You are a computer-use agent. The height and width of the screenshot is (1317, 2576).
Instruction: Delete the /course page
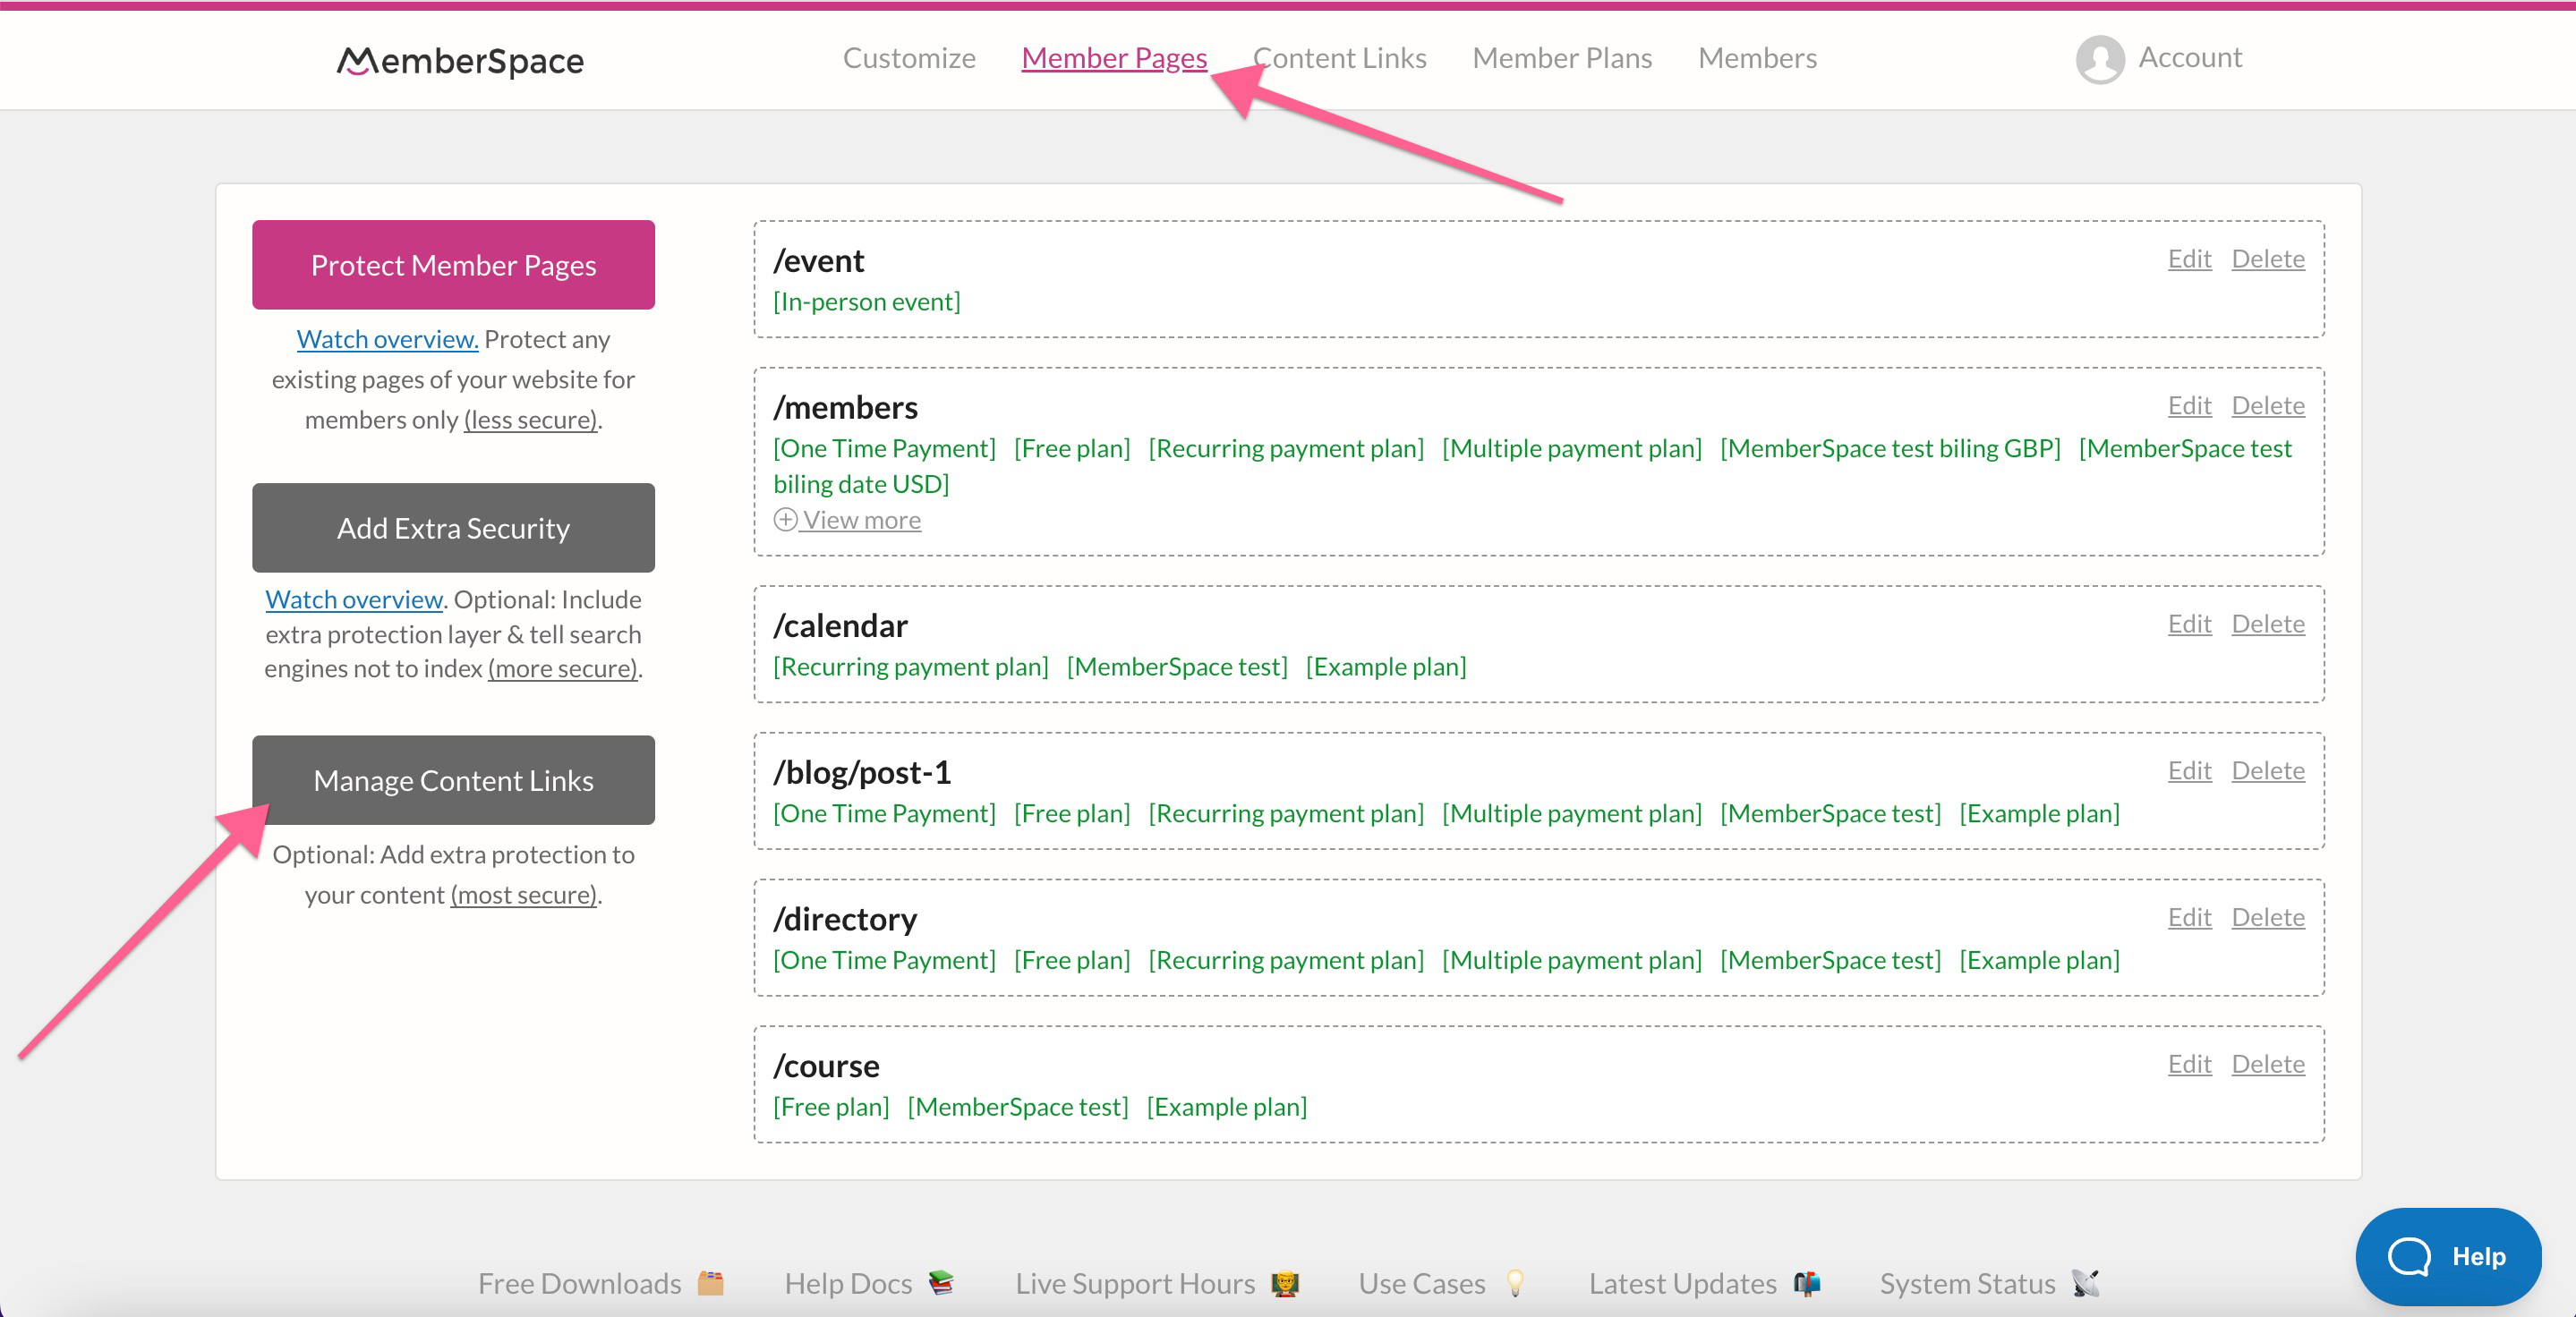point(2268,1064)
